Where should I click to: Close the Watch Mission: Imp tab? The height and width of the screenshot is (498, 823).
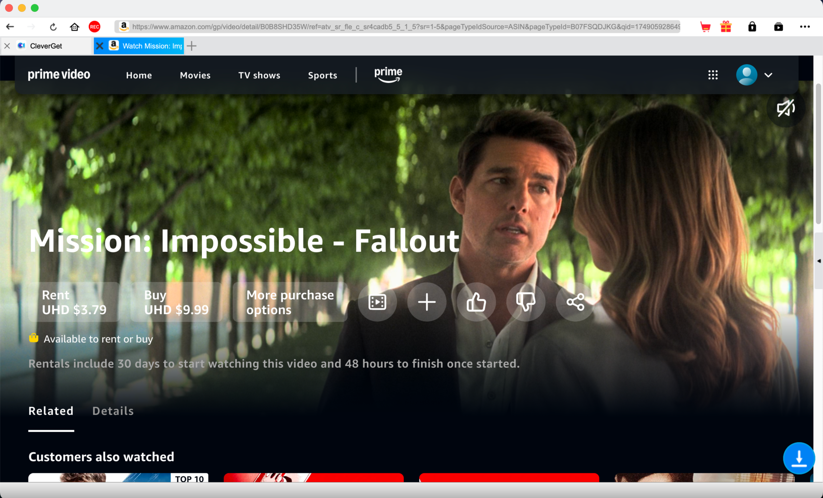pos(100,46)
